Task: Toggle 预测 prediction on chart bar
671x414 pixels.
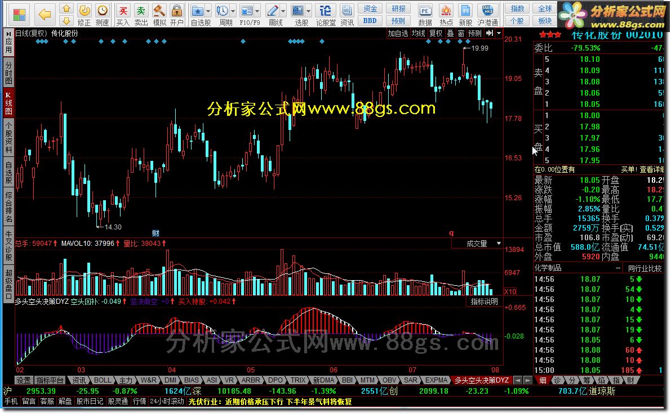Action: point(475,33)
